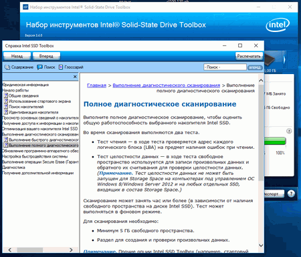Select Юридическая информация in contents tree
301x257 pixels.
coord(25,85)
